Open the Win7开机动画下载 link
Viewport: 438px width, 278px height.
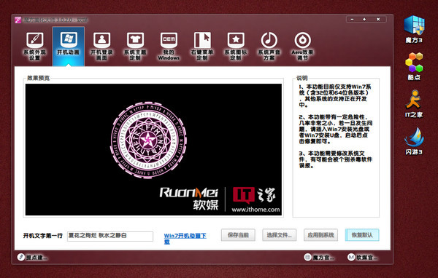[185, 239]
